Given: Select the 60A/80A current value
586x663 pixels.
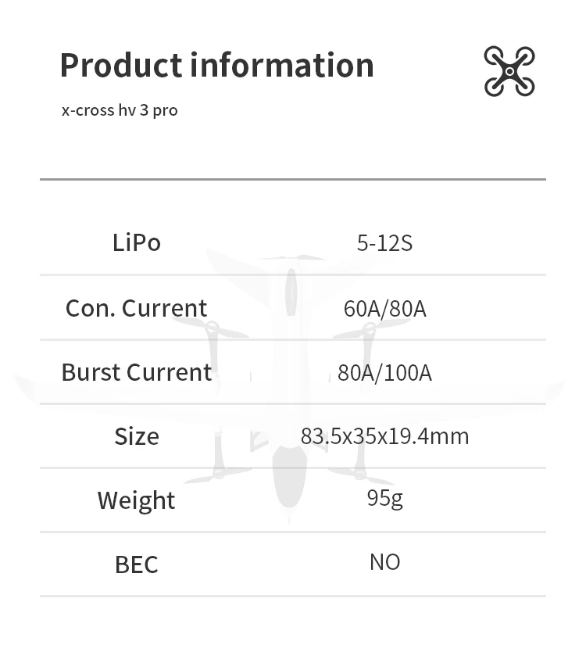Looking at the screenshot, I should click(384, 309).
